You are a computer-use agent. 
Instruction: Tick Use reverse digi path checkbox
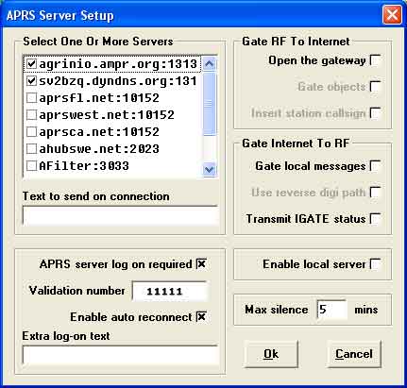[375, 193]
